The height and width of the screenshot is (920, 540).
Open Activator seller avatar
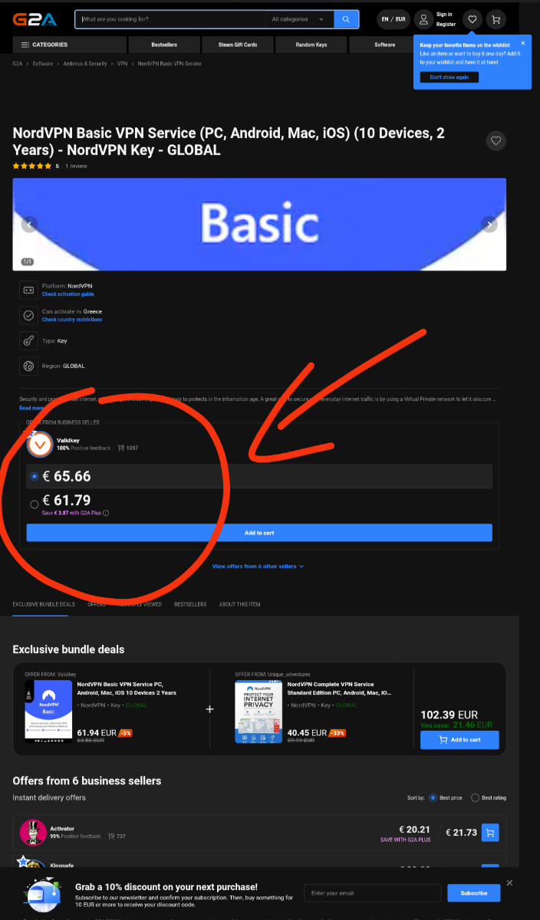point(32,833)
